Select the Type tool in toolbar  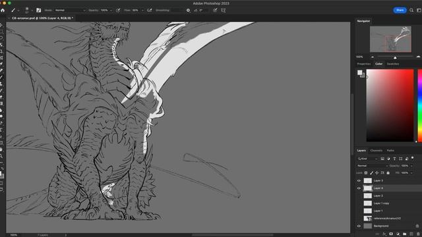[1, 130]
